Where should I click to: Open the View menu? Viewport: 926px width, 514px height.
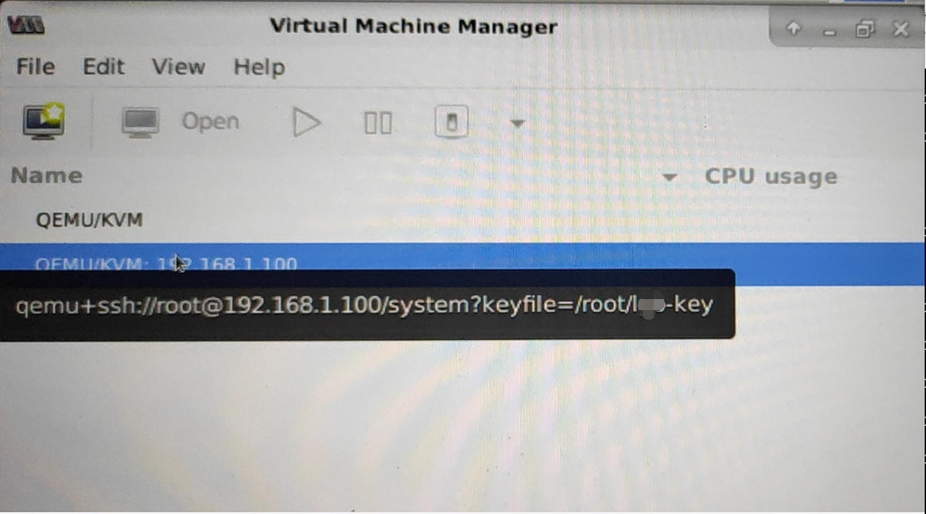point(178,66)
